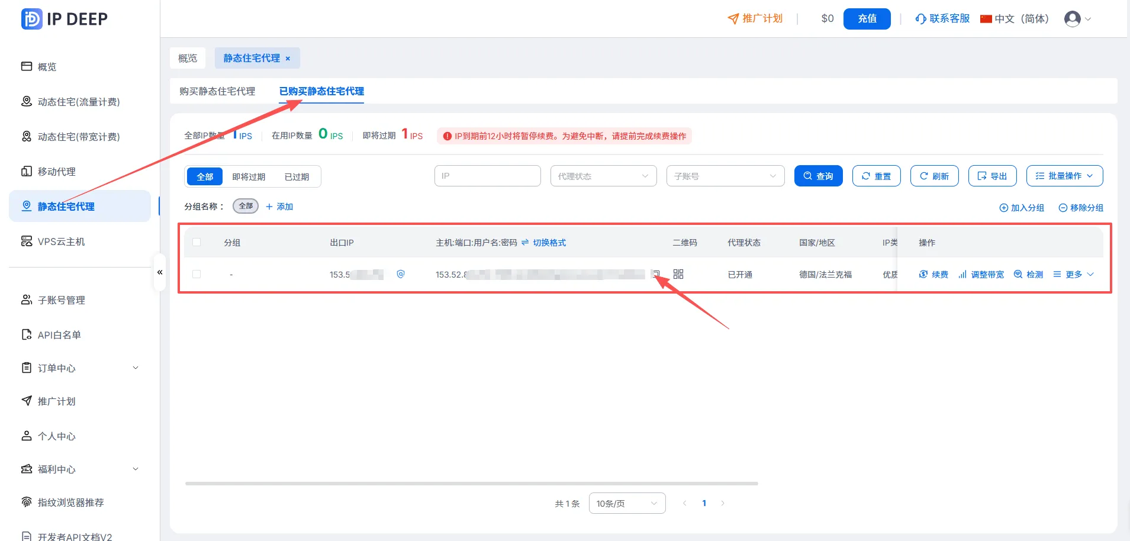The image size is (1130, 541).
Task: Open the 推广计划 paper plane link in header
Action: click(x=755, y=19)
